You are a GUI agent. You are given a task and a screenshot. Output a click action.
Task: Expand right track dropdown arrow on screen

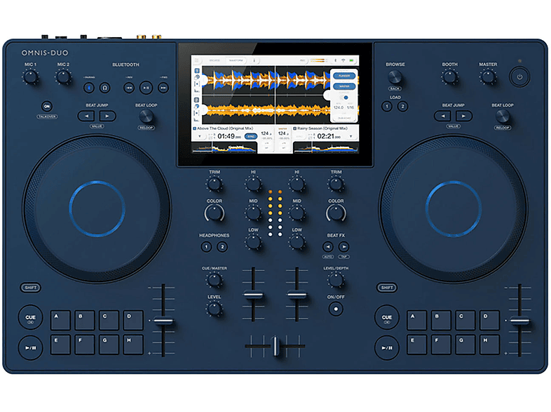351,136
